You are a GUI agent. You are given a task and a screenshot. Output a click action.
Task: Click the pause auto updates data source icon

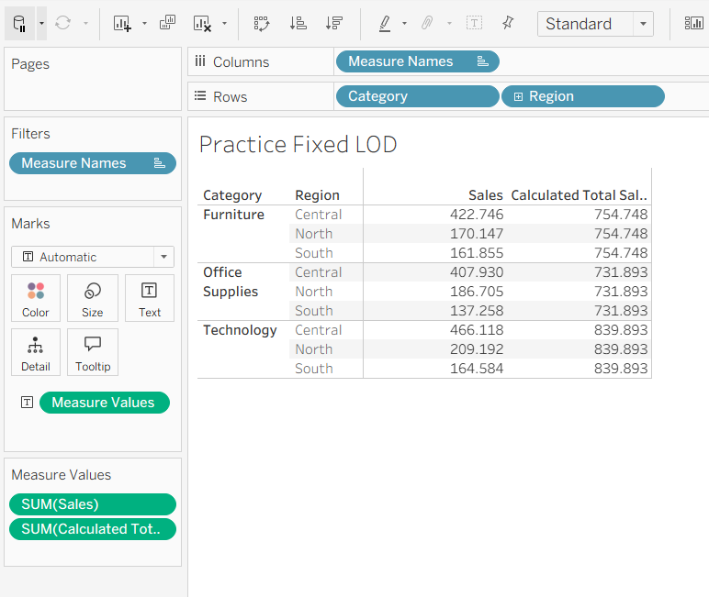20,23
